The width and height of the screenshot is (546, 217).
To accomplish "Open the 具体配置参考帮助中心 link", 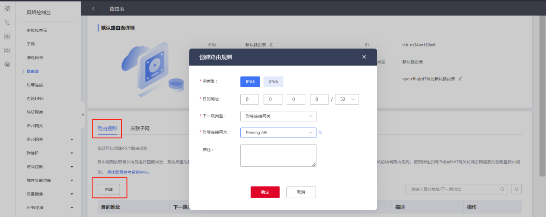I will click(x=128, y=172).
